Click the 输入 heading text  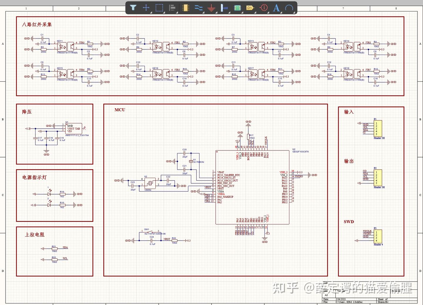[x=349, y=112]
